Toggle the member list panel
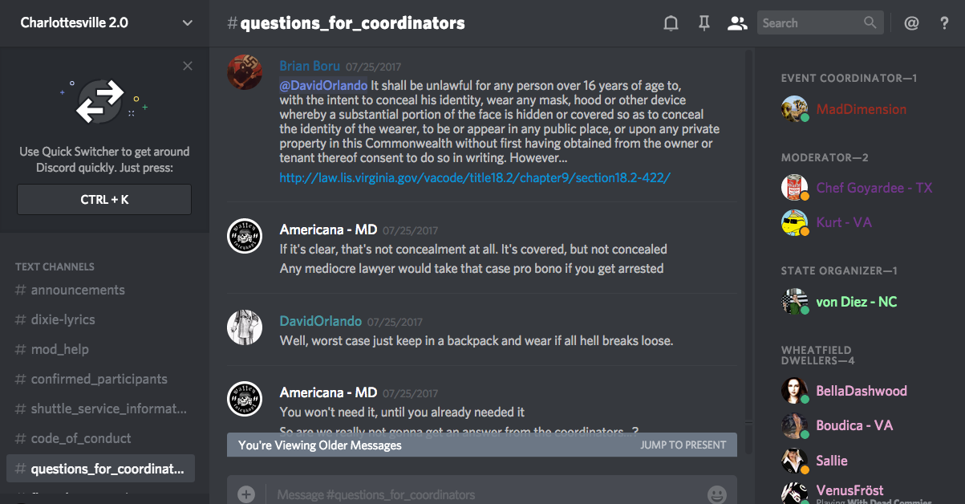The image size is (965, 504). click(x=736, y=23)
